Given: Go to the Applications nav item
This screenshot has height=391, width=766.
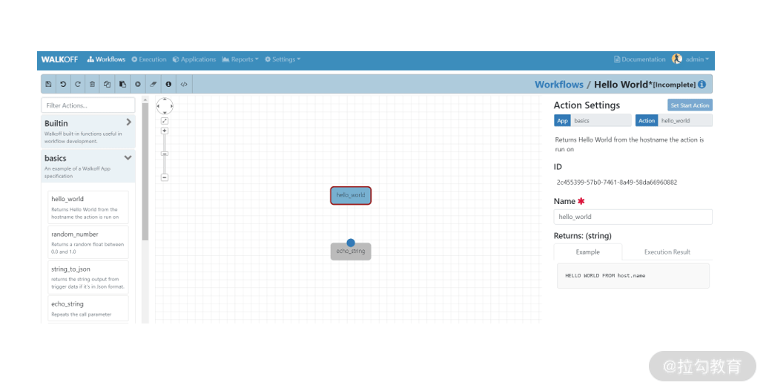Looking at the screenshot, I should tap(194, 59).
